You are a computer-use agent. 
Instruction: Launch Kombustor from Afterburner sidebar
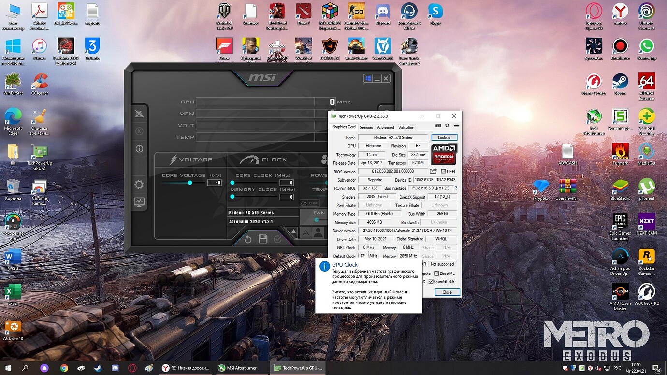(x=139, y=131)
